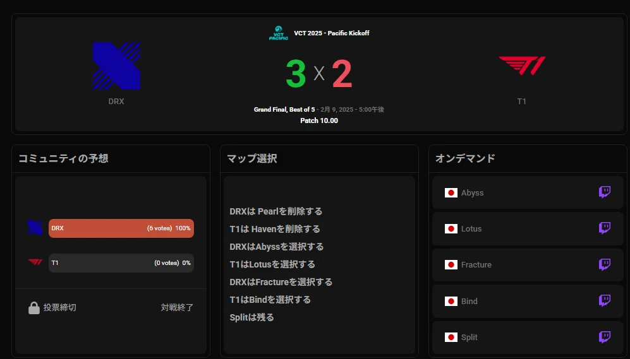The height and width of the screenshot is (359, 630).
Task: Click the large DRX team logo
Action: click(116, 66)
